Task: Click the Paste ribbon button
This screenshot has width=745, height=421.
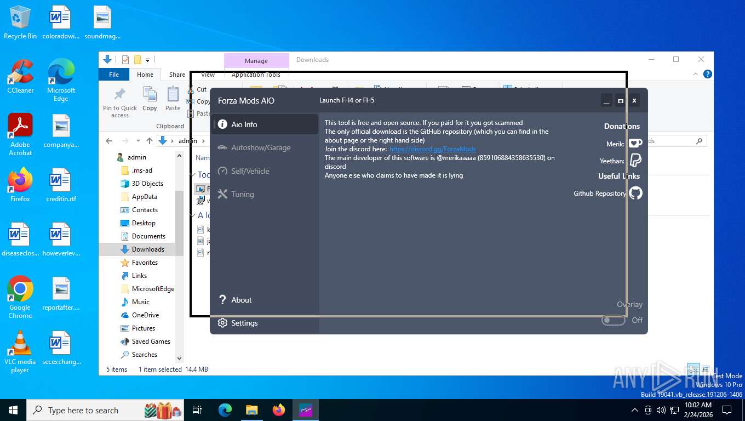Action: [x=173, y=99]
